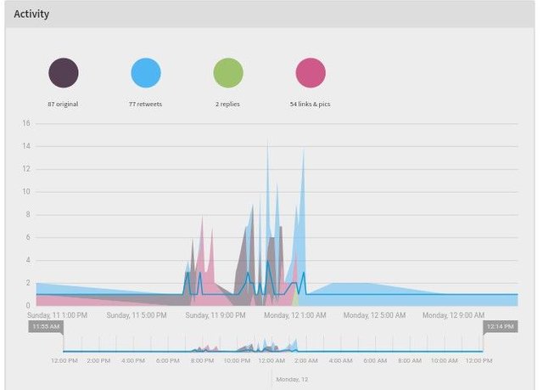Click the 'Sunday, 11 5:00 PM' axis label

(137, 315)
